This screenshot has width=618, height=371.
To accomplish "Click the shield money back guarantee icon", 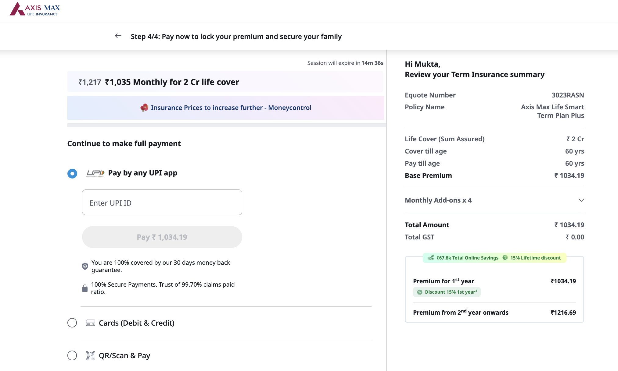I will pyautogui.click(x=85, y=266).
